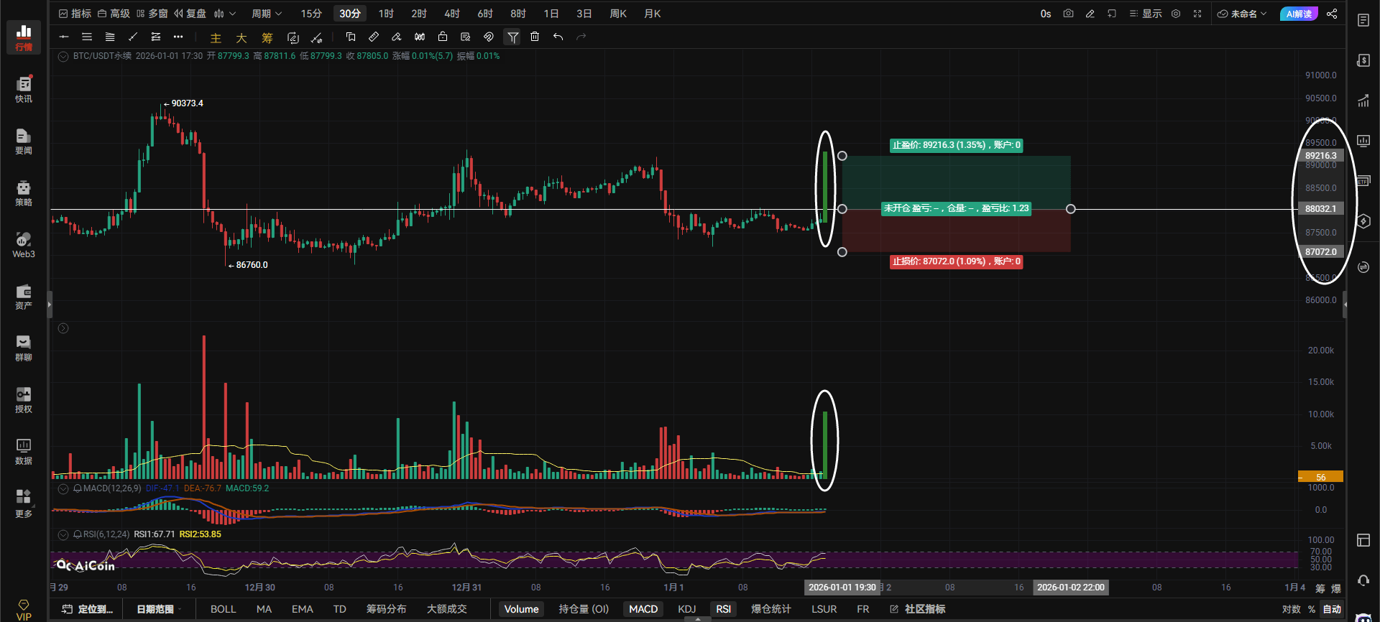Open the 授权 authorization sidebar item
This screenshot has height=622, width=1380.
(24, 400)
